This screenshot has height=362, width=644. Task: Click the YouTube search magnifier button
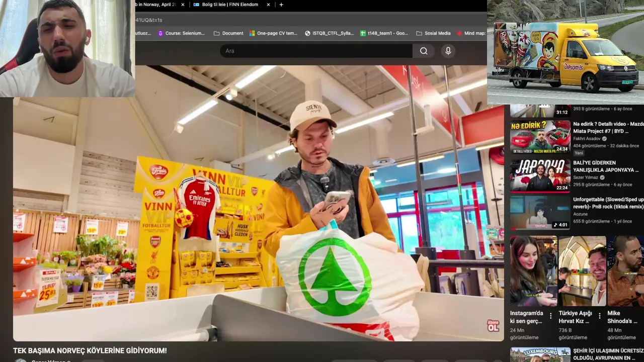pos(424,51)
